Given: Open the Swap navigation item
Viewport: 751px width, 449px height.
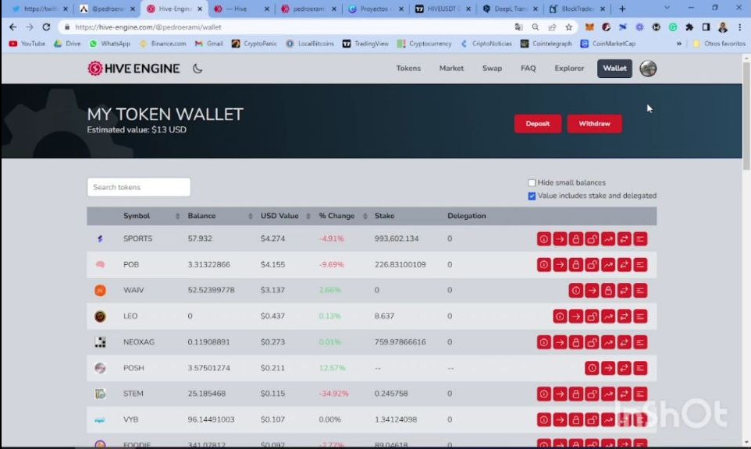Looking at the screenshot, I should tap(492, 69).
